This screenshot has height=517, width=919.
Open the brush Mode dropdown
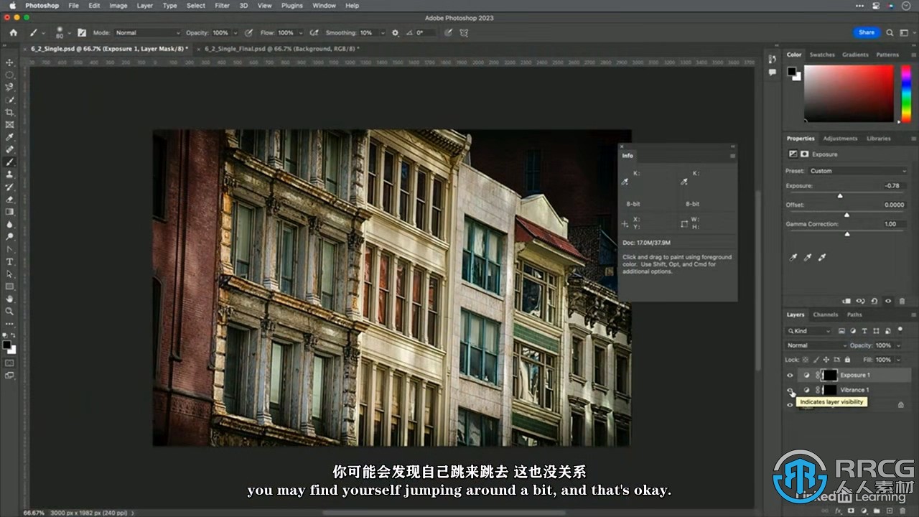(x=148, y=32)
